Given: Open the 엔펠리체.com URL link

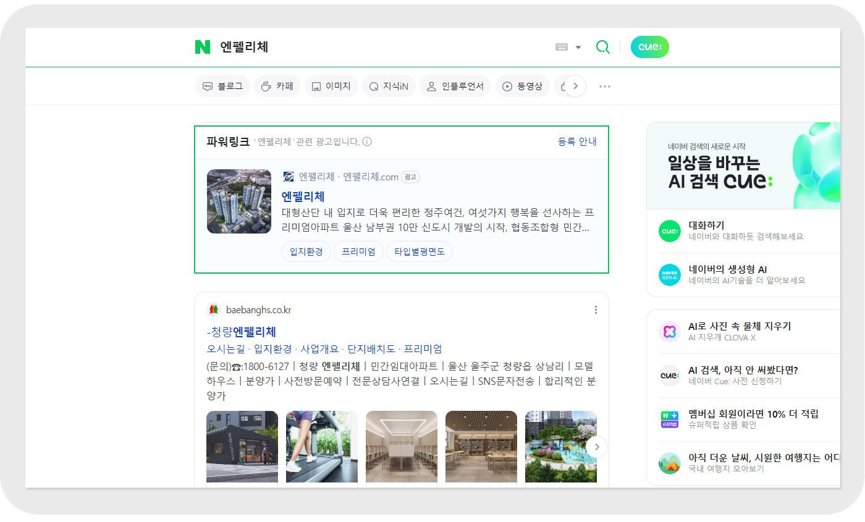Looking at the screenshot, I should coord(371,177).
